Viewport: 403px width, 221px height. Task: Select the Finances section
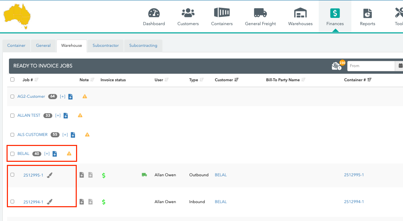click(335, 17)
